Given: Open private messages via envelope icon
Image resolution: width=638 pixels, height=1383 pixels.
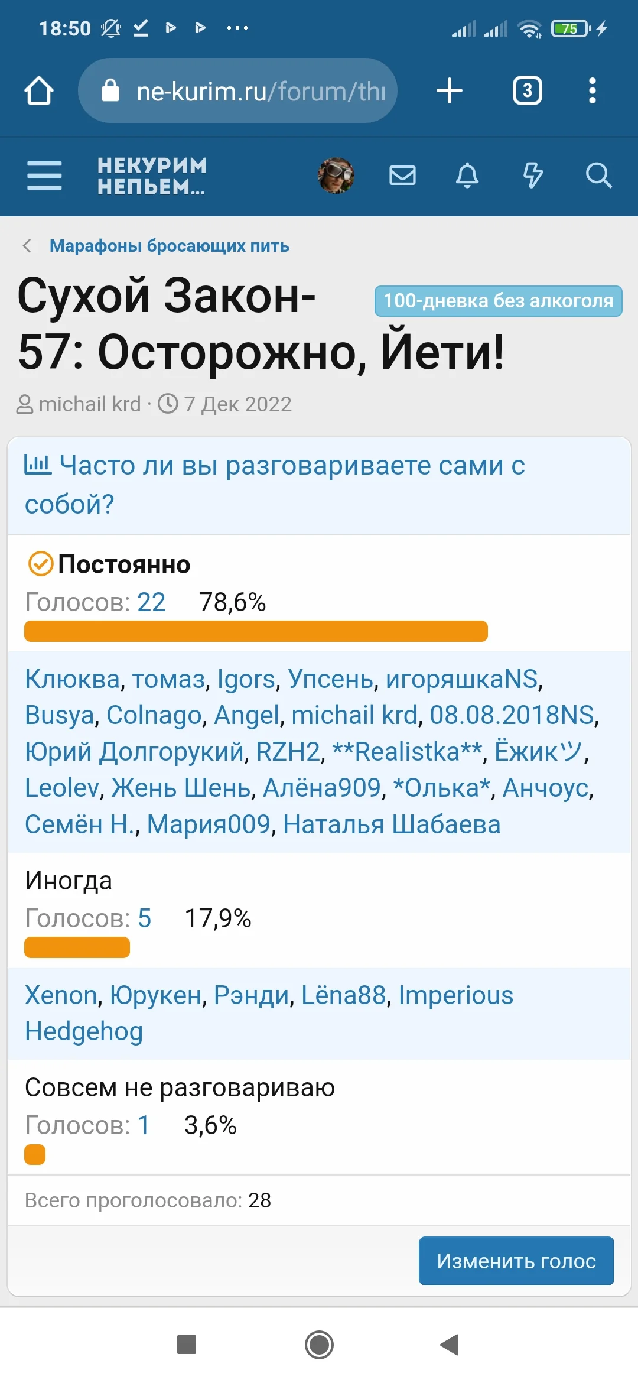Looking at the screenshot, I should [x=402, y=176].
